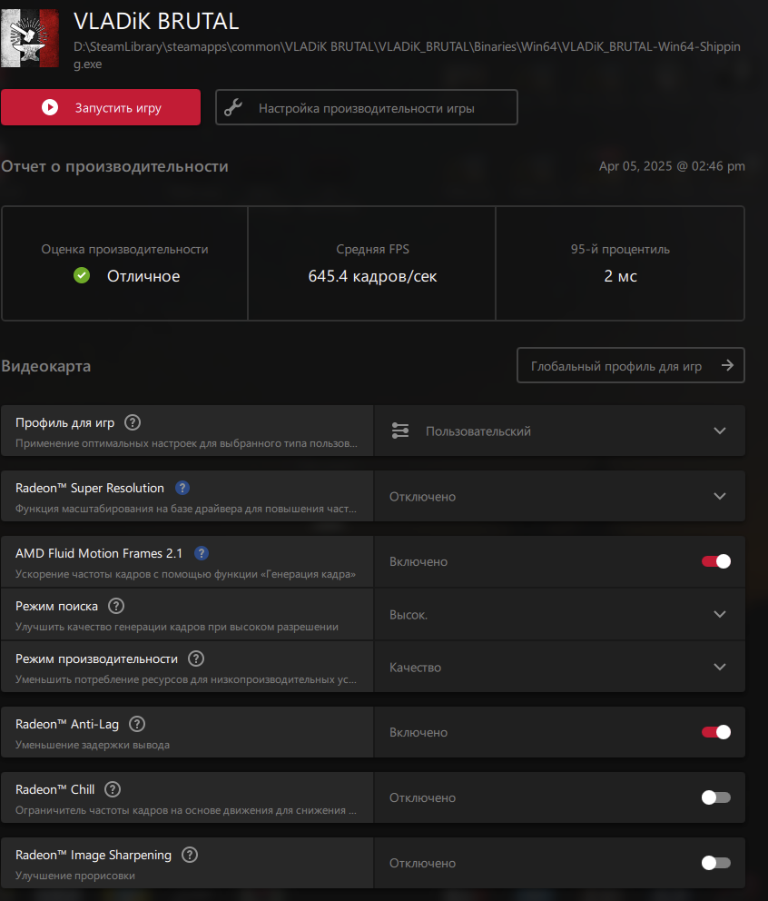Open Настройка производительности игры

(x=367, y=107)
